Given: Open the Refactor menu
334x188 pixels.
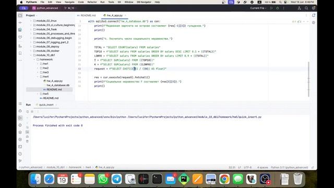Looking at the screenshot, I should click(x=92, y=2).
